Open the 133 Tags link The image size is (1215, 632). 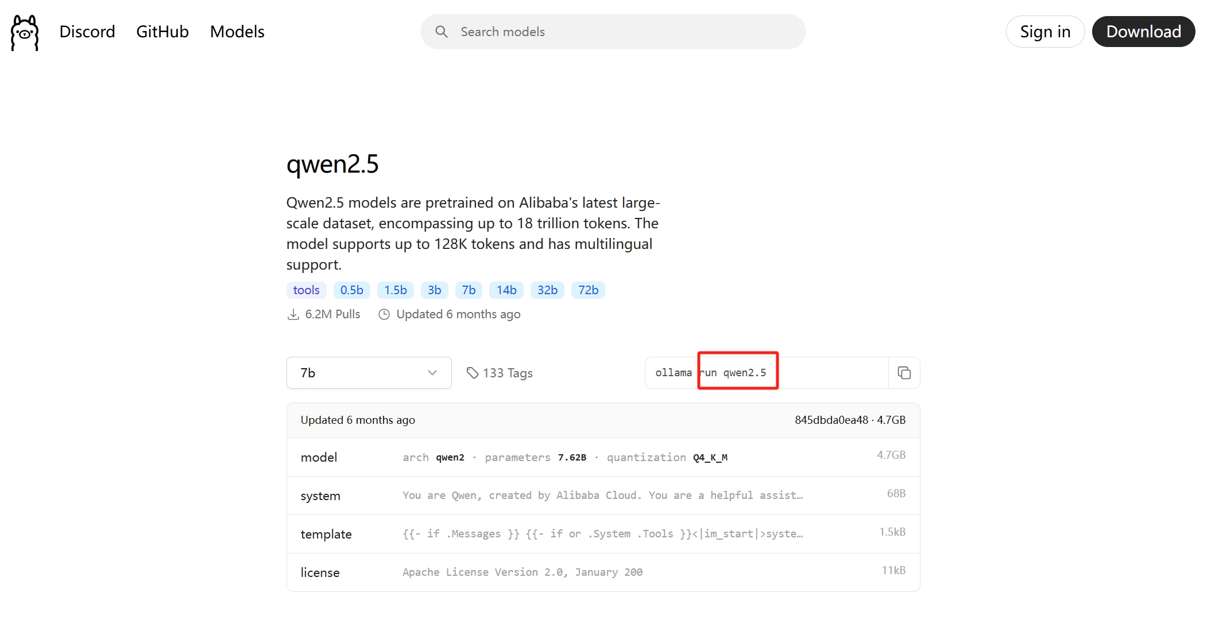(x=507, y=373)
